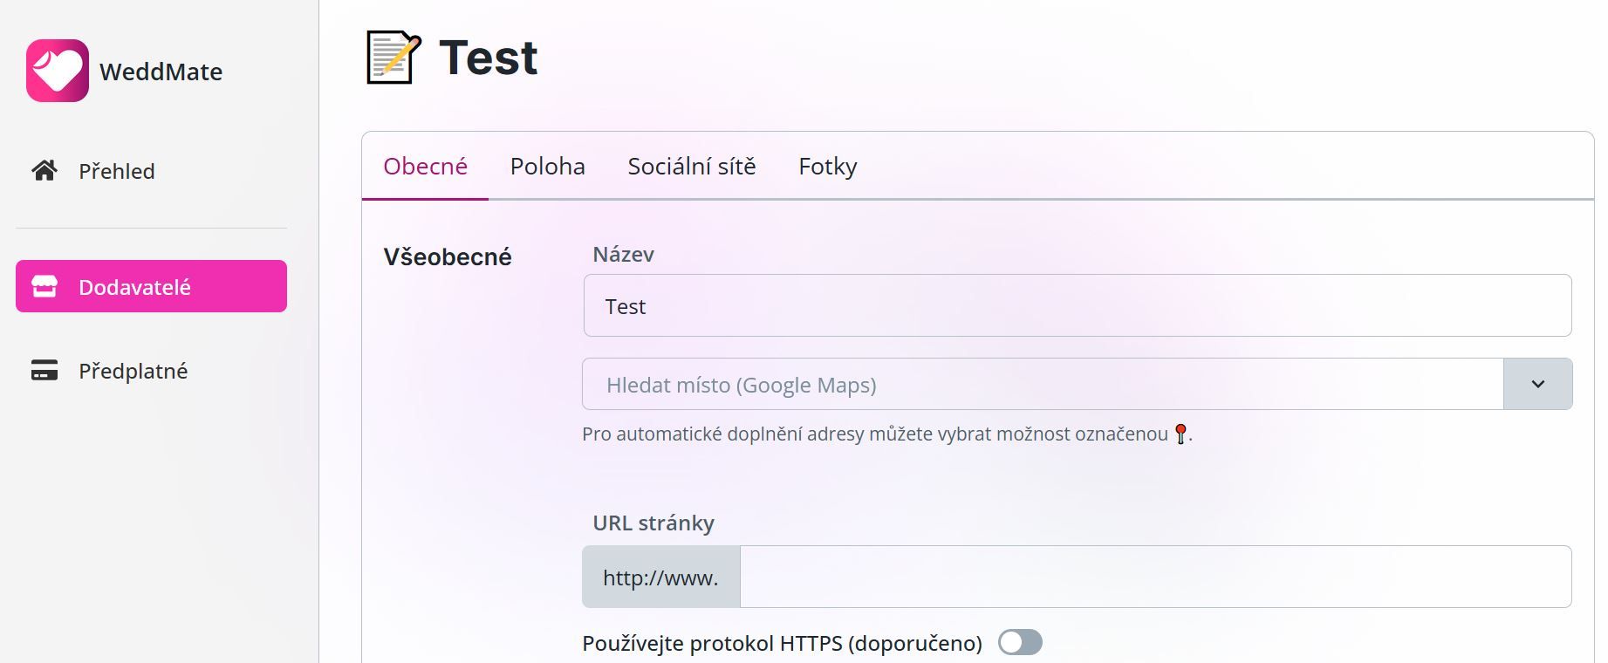Viewport: 1608px width, 663px height.
Task: Expand the Google Maps place chevron
Action: [1537, 384]
